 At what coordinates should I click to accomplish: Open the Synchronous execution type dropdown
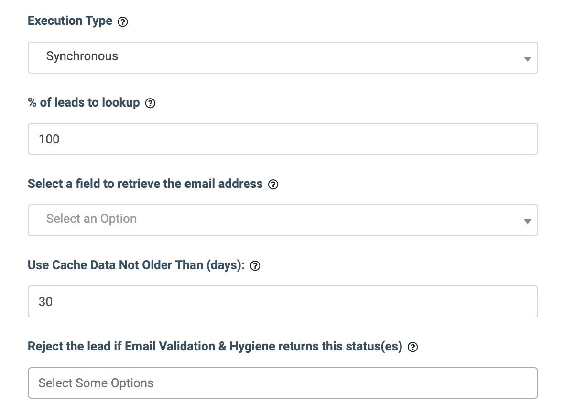(x=282, y=58)
